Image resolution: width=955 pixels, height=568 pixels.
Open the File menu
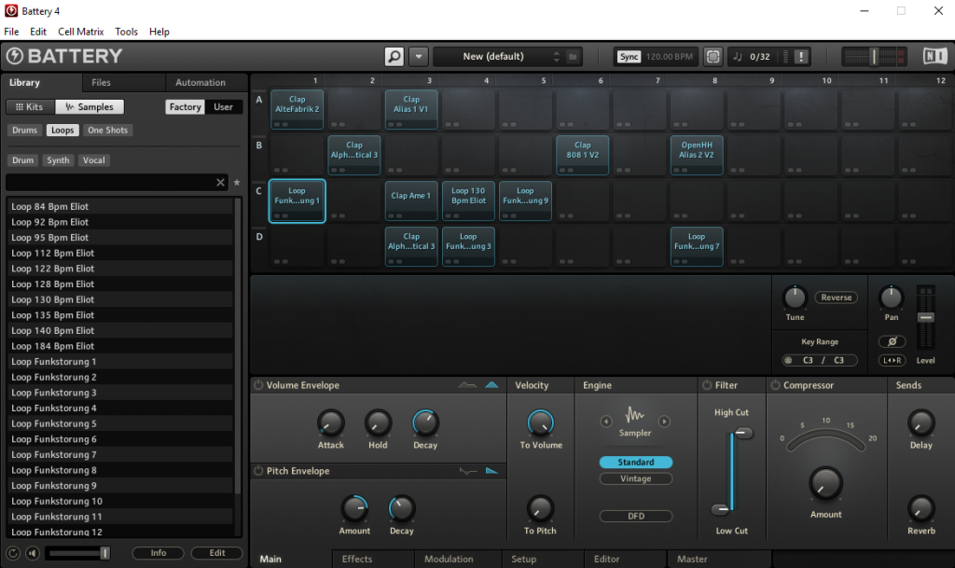11,32
